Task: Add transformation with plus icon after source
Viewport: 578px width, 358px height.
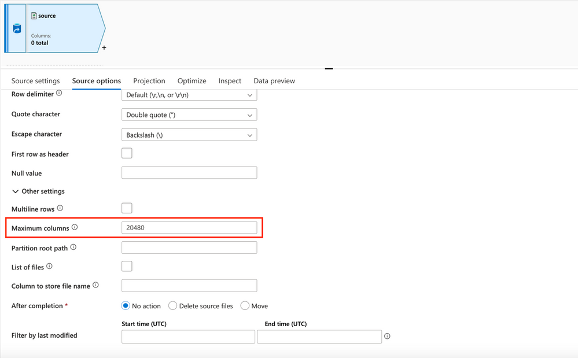Action: (104, 47)
